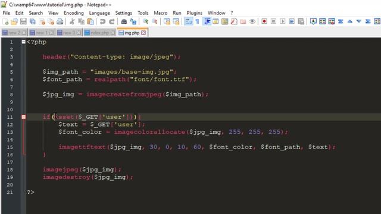Image resolution: width=381 pixels, height=214 pixels.
Task: Close the index.php tab
Action: 113,33
